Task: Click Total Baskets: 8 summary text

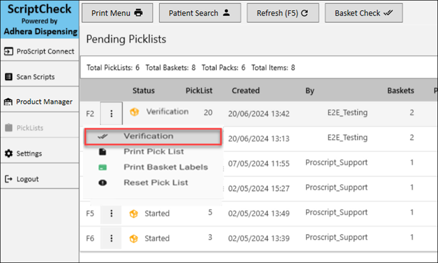Action: (x=171, y=68)
